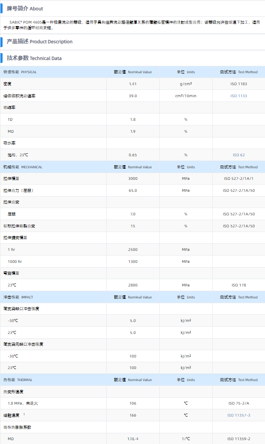Open the ISO 11357-3 test method link
This screenshot has height=444, width=265.
pos(238,415)
